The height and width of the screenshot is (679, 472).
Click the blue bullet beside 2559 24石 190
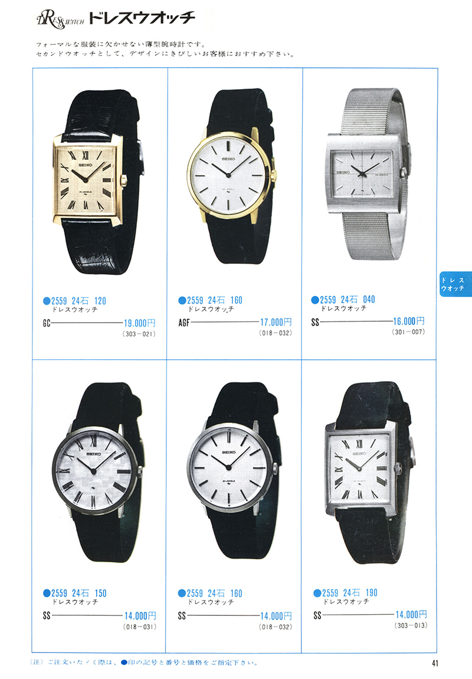[317, 593]
